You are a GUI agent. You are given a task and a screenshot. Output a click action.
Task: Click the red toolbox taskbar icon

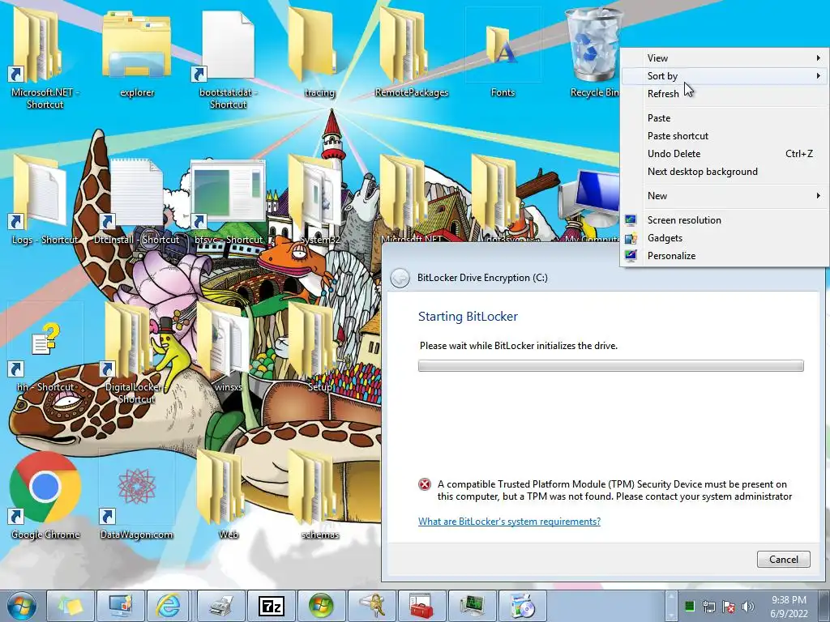421,606
